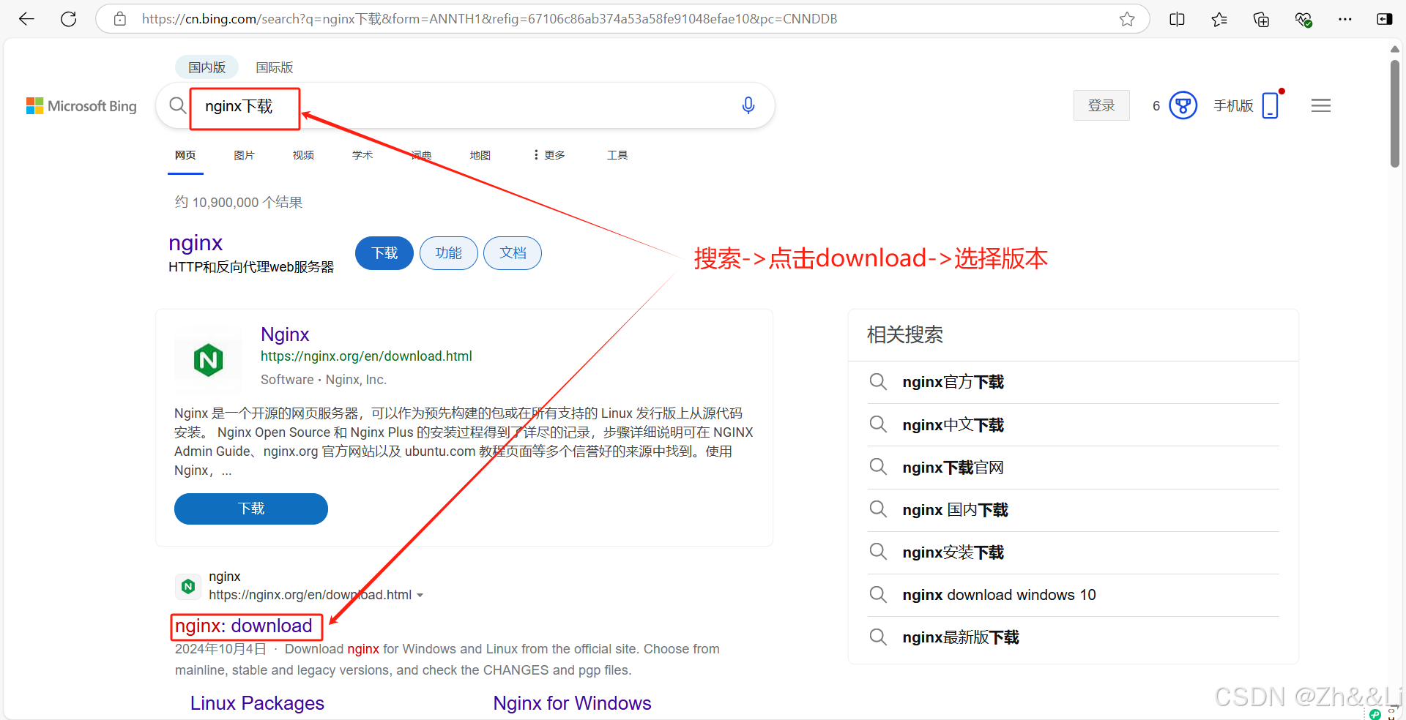Switch to 国内版 search mode
The width and height of the screenshot is (1406, 720).
(207, 67)
